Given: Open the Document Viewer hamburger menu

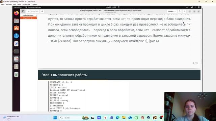Looking at the screenshot, I should tap(184, 11).
